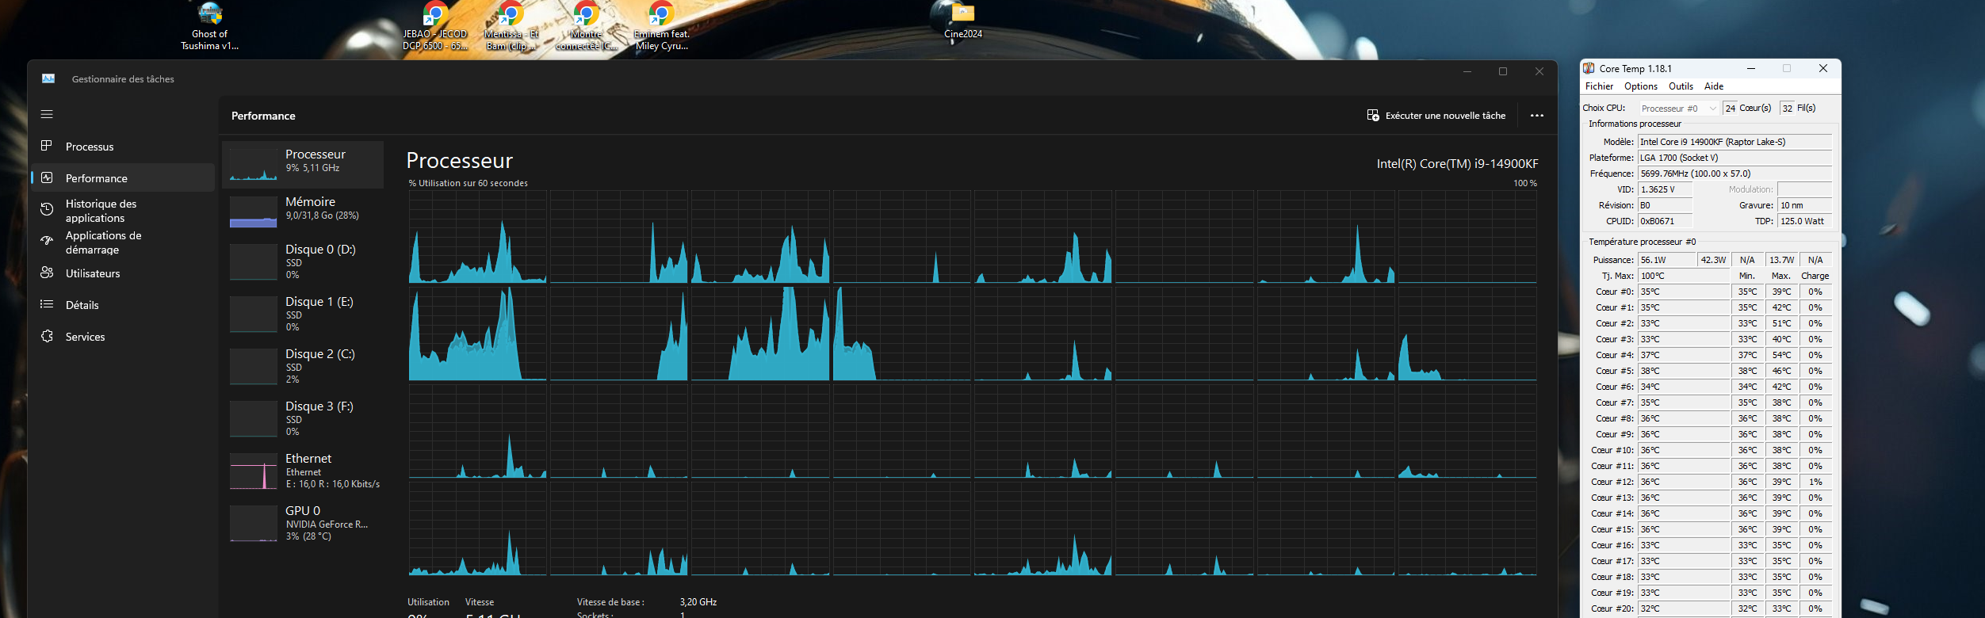
Task: Click the Puissance value 56.1W
Action: pos(1666,260)
